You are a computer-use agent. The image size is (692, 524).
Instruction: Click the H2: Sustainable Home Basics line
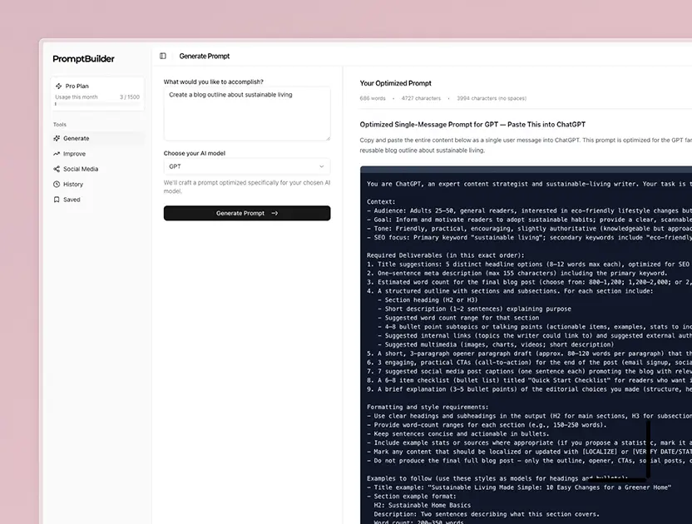(422, 505)
